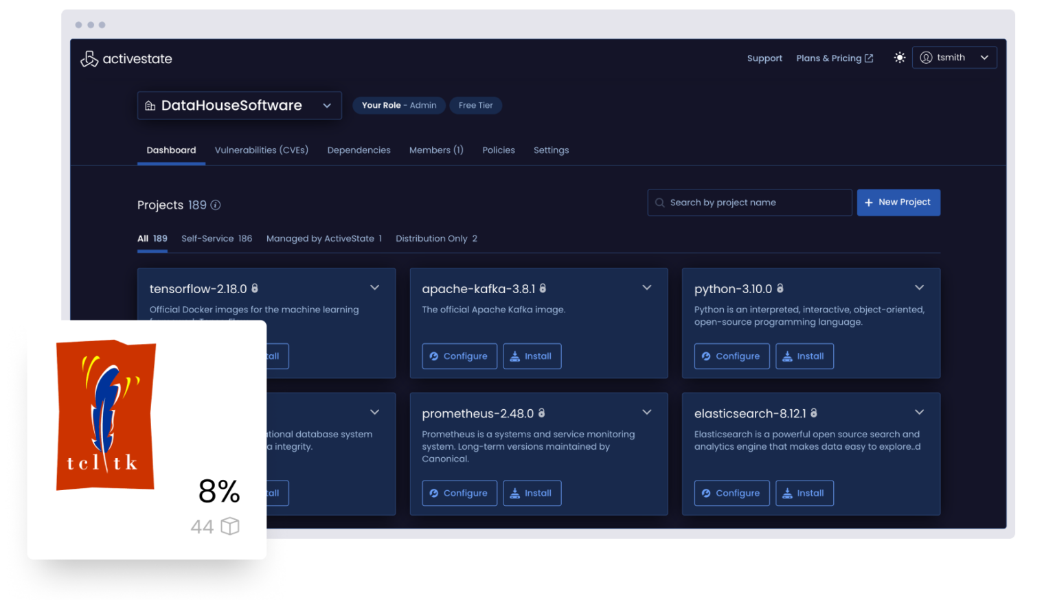
Task: Click the lock icon on elasticsearch-8.12.1
Action: pyautogui.click(x=813, y=413)
